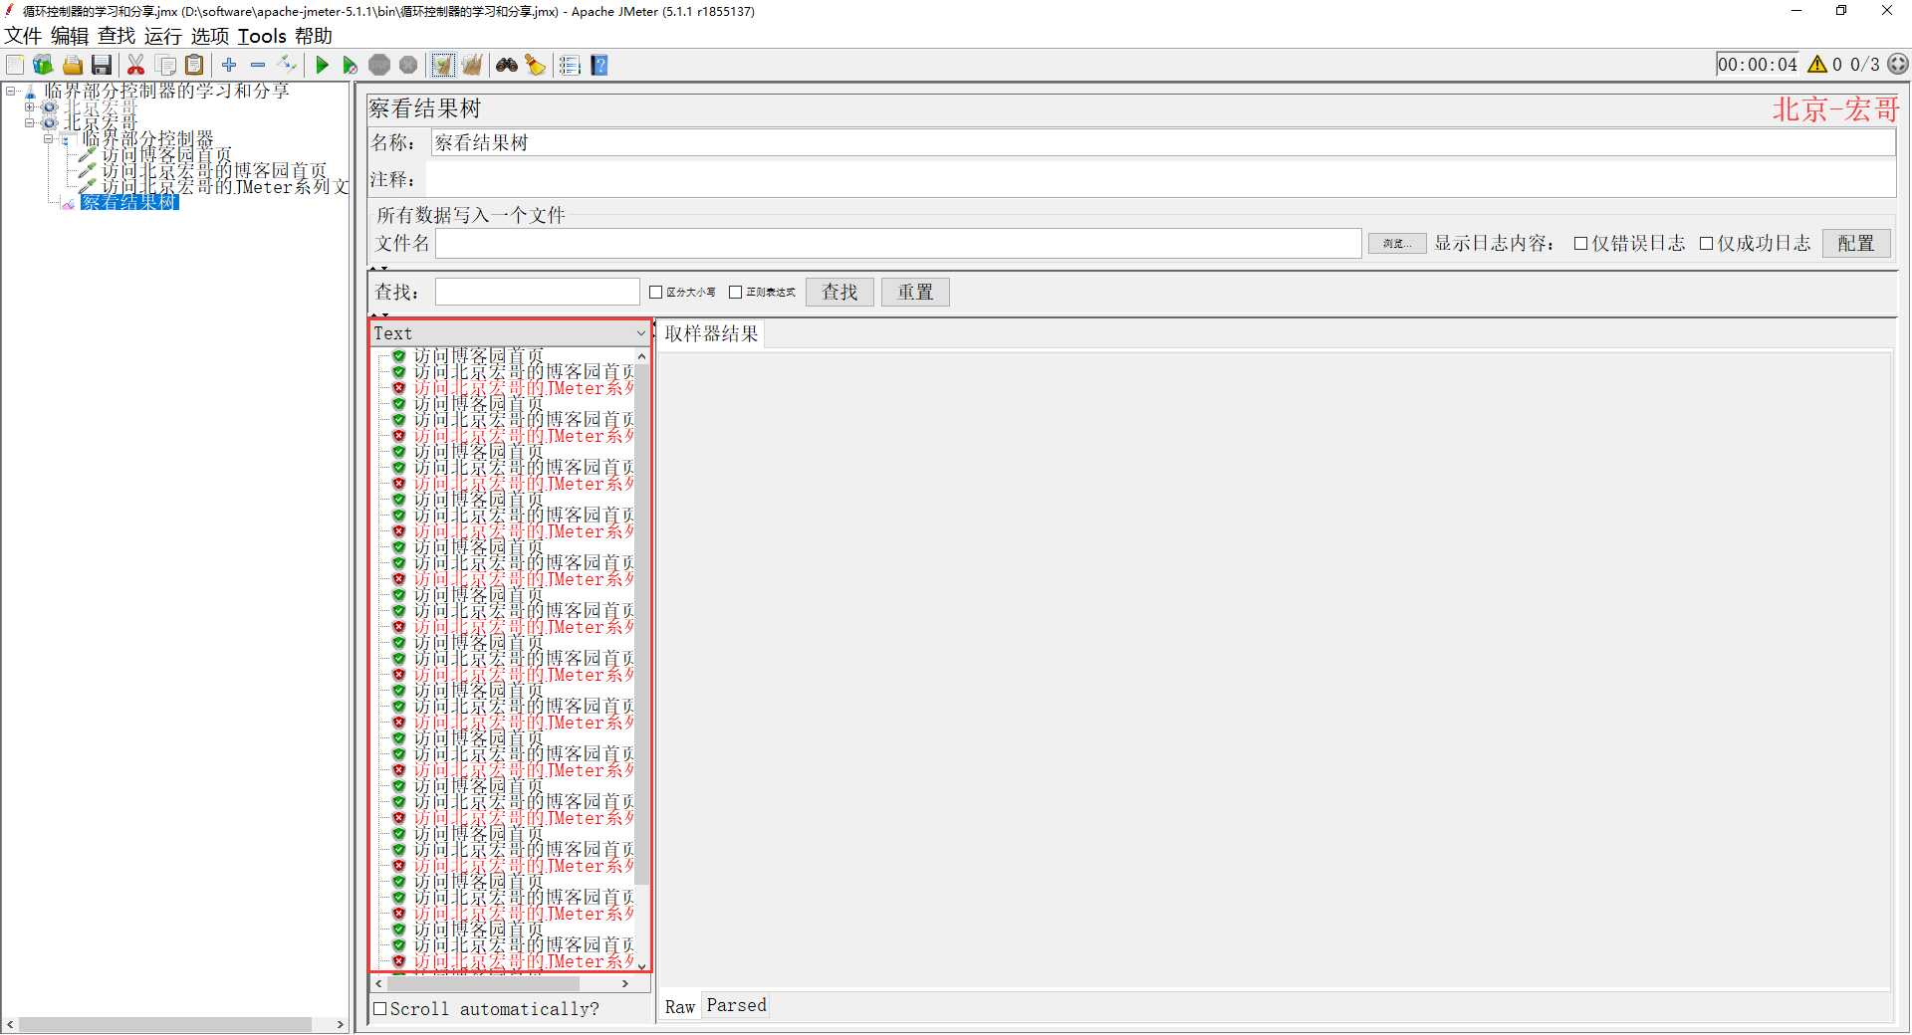1912x1035 pixels.
Task: Select 访问北京宏哥的博客园首页 in left tree
Action: coord(214,171)
